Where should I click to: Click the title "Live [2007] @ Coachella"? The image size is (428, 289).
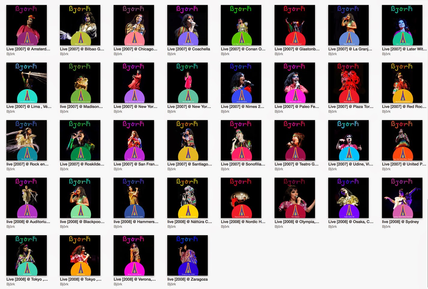(189, 49)
